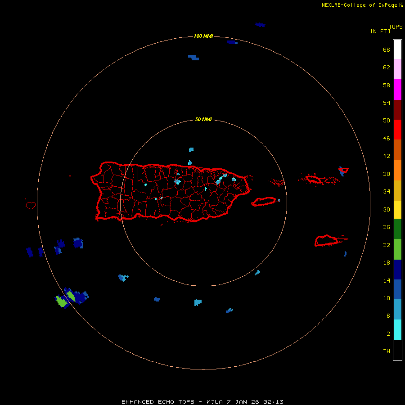The image size is (405, 405).
Task: Click the magenta legend swatch
Action: pos(397,90)
